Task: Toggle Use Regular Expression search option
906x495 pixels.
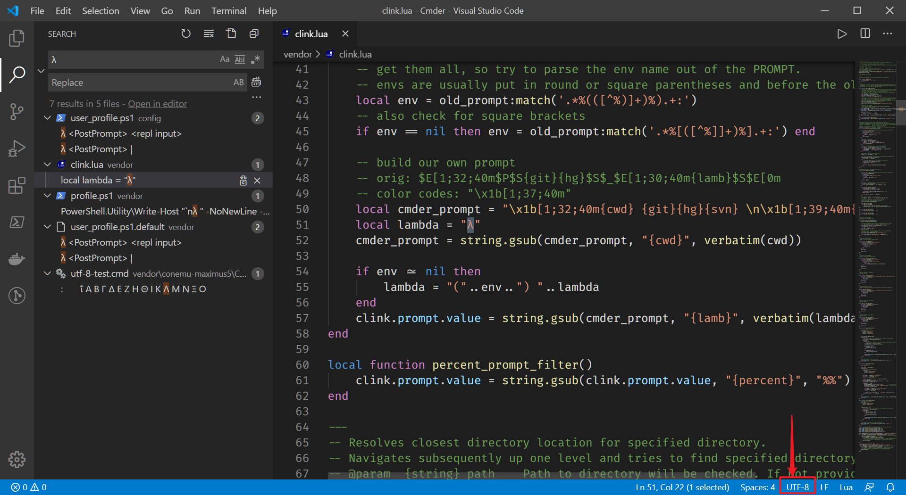Action: click(x=255, y=59)
